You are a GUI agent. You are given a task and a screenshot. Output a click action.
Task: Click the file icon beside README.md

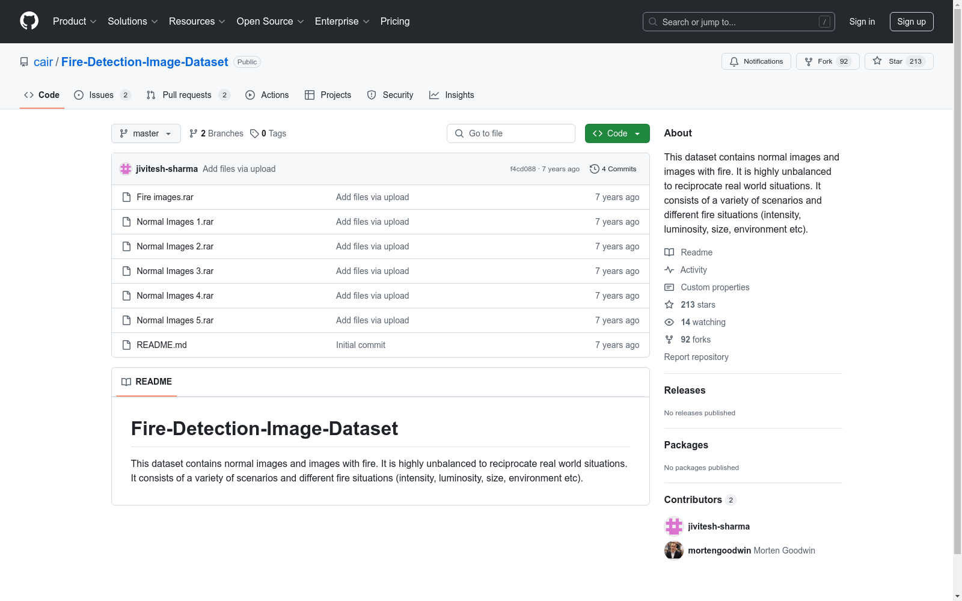[x=126, y=345]
